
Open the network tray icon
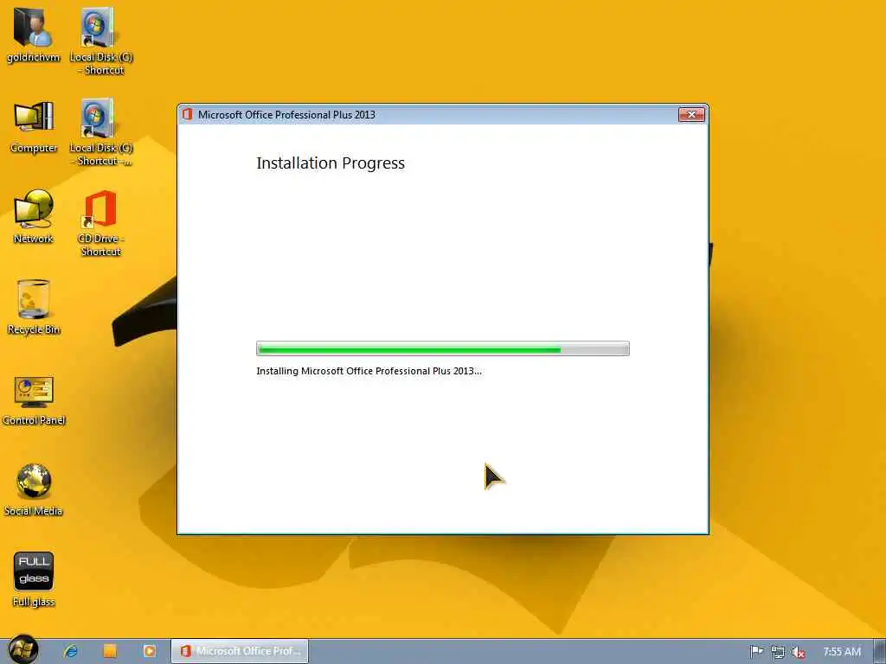click(x=778, y=652)
